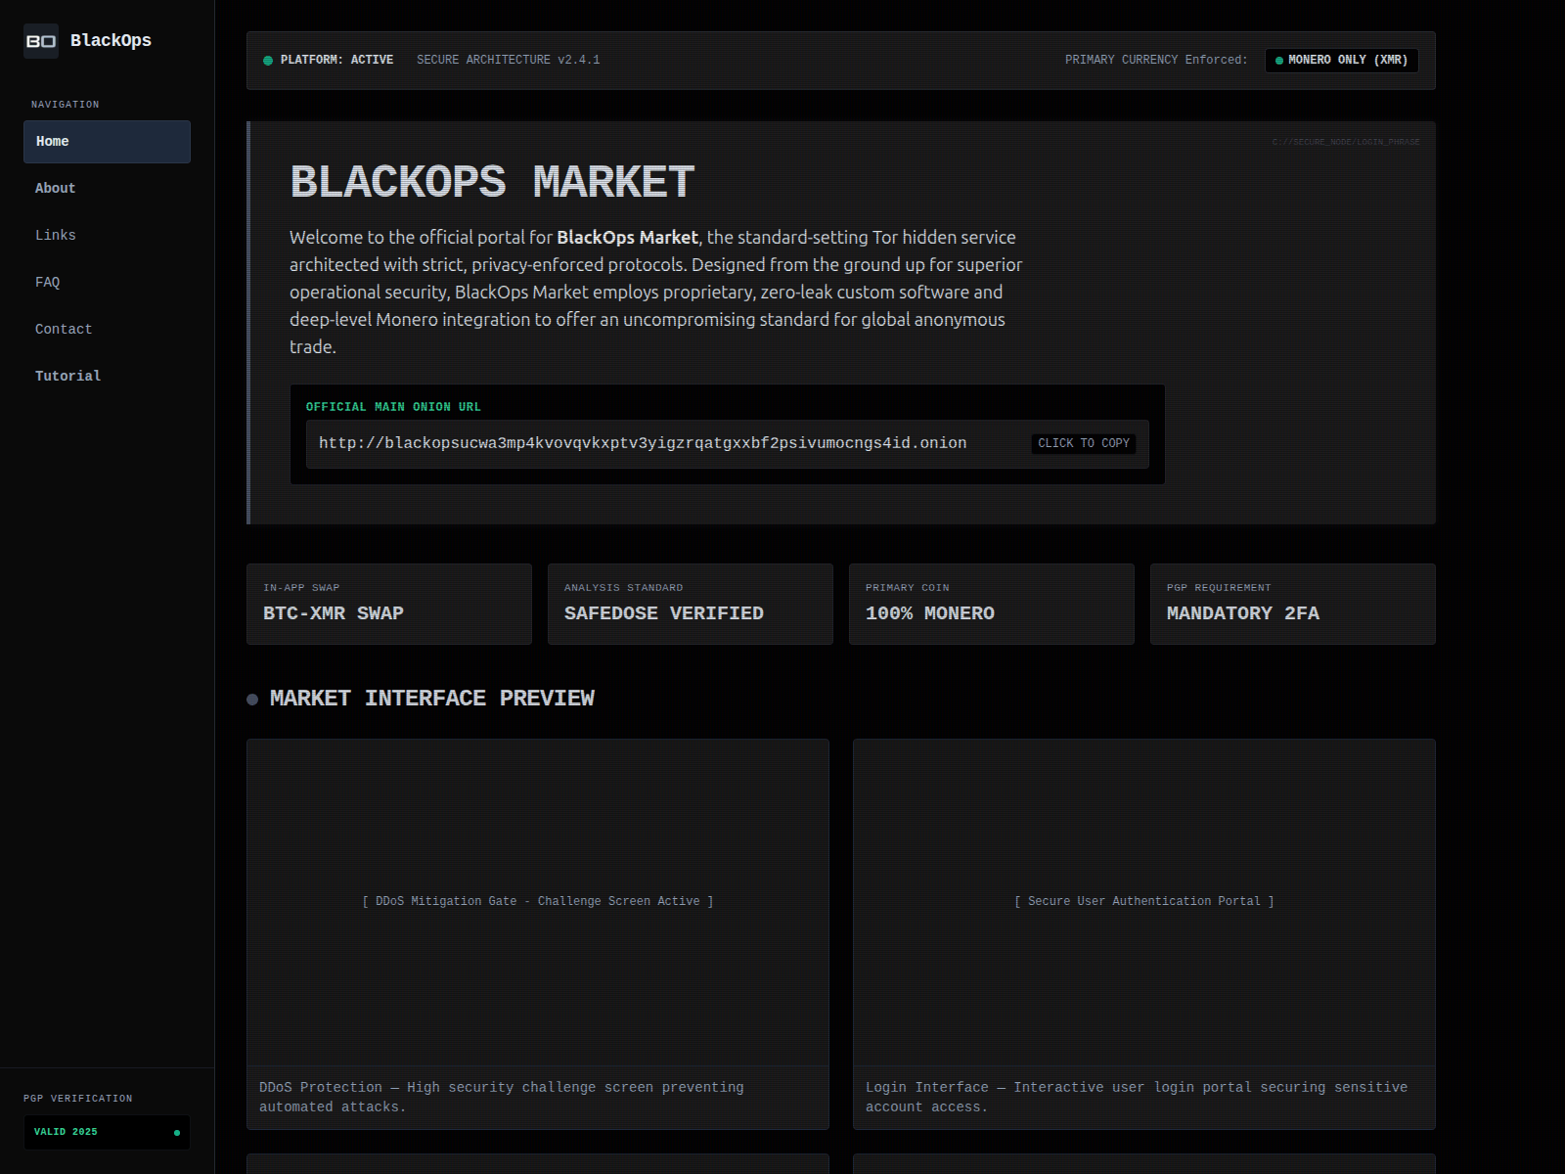Click the bullet dot beside Market Interface Preview

click(x=252, y=700)
